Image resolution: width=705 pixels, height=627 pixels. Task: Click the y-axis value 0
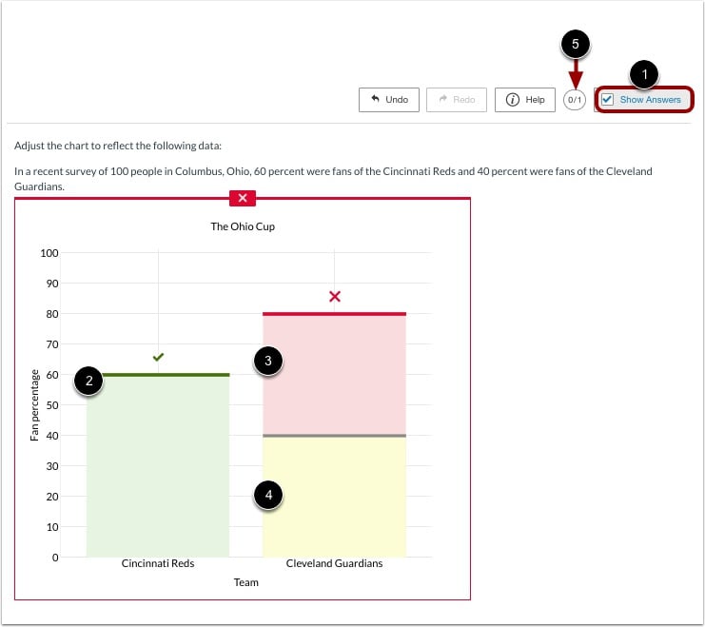tap(55, 558)
